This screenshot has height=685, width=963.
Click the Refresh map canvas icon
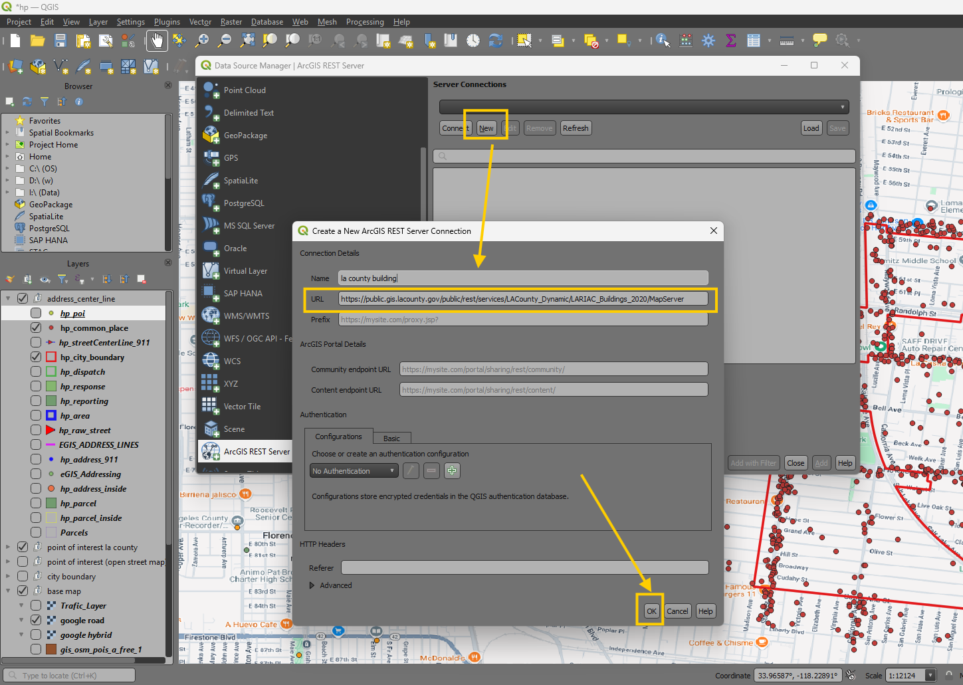coord(496,41)
